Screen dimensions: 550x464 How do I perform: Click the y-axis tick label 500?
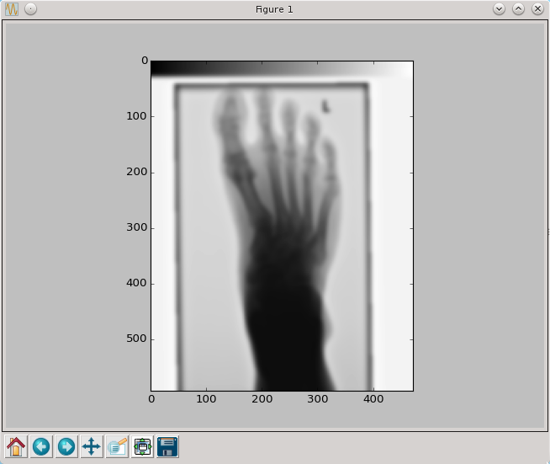click(x=136, y=339)
